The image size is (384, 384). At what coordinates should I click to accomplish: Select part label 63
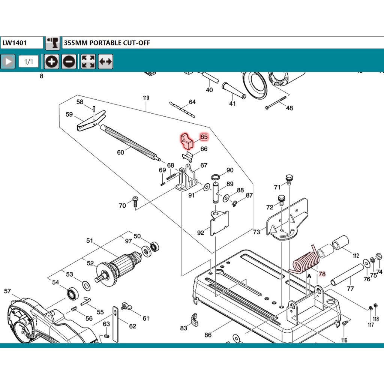tap(106, 324)
